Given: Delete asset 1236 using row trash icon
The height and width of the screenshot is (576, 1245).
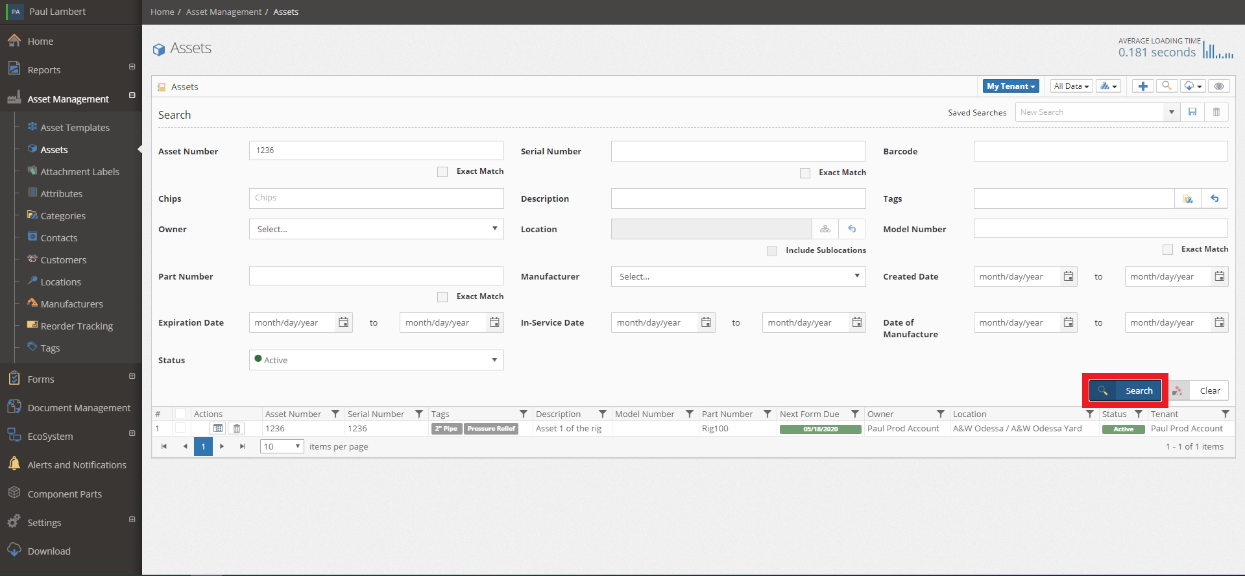Looking at the screenshot, I should tap(237, 429).
